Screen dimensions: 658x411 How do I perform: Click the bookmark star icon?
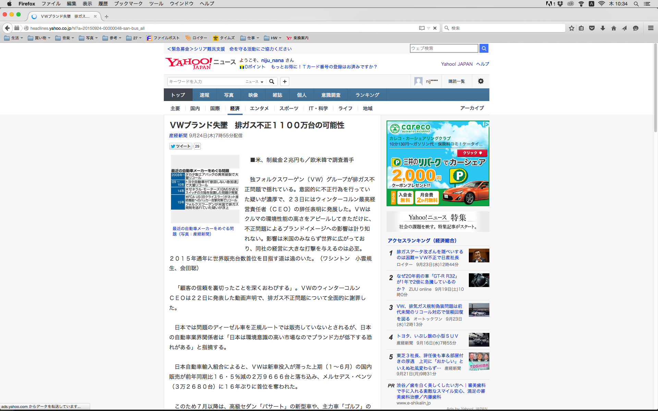[x=571, y=28]
